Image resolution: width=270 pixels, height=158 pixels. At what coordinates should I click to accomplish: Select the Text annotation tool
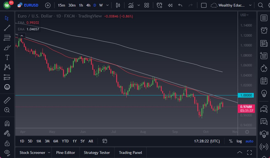pos(7,57)
